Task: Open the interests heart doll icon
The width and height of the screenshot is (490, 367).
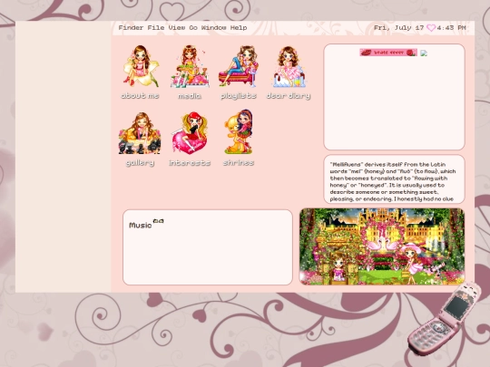Action: tap(190, 133)
